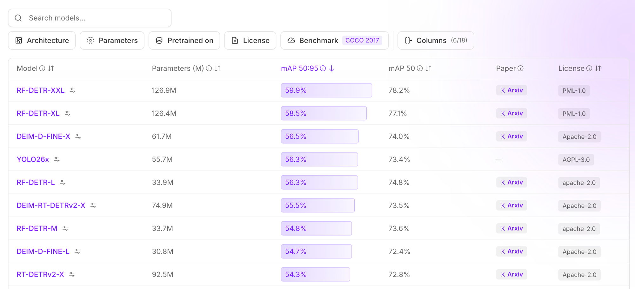Focus the Search models input field
This screenshot has width=635, height=289.
coord(90,18)
